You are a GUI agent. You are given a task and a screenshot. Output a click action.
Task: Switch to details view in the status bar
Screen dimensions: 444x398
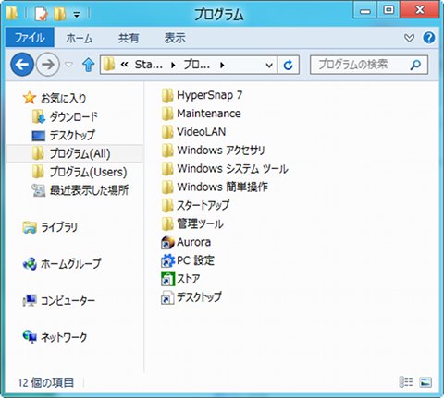coord(406,382)
